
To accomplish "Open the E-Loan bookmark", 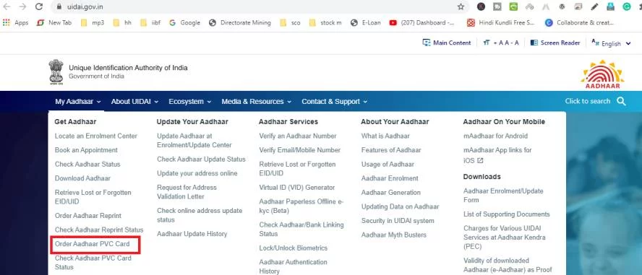I will tap(366, 23).
